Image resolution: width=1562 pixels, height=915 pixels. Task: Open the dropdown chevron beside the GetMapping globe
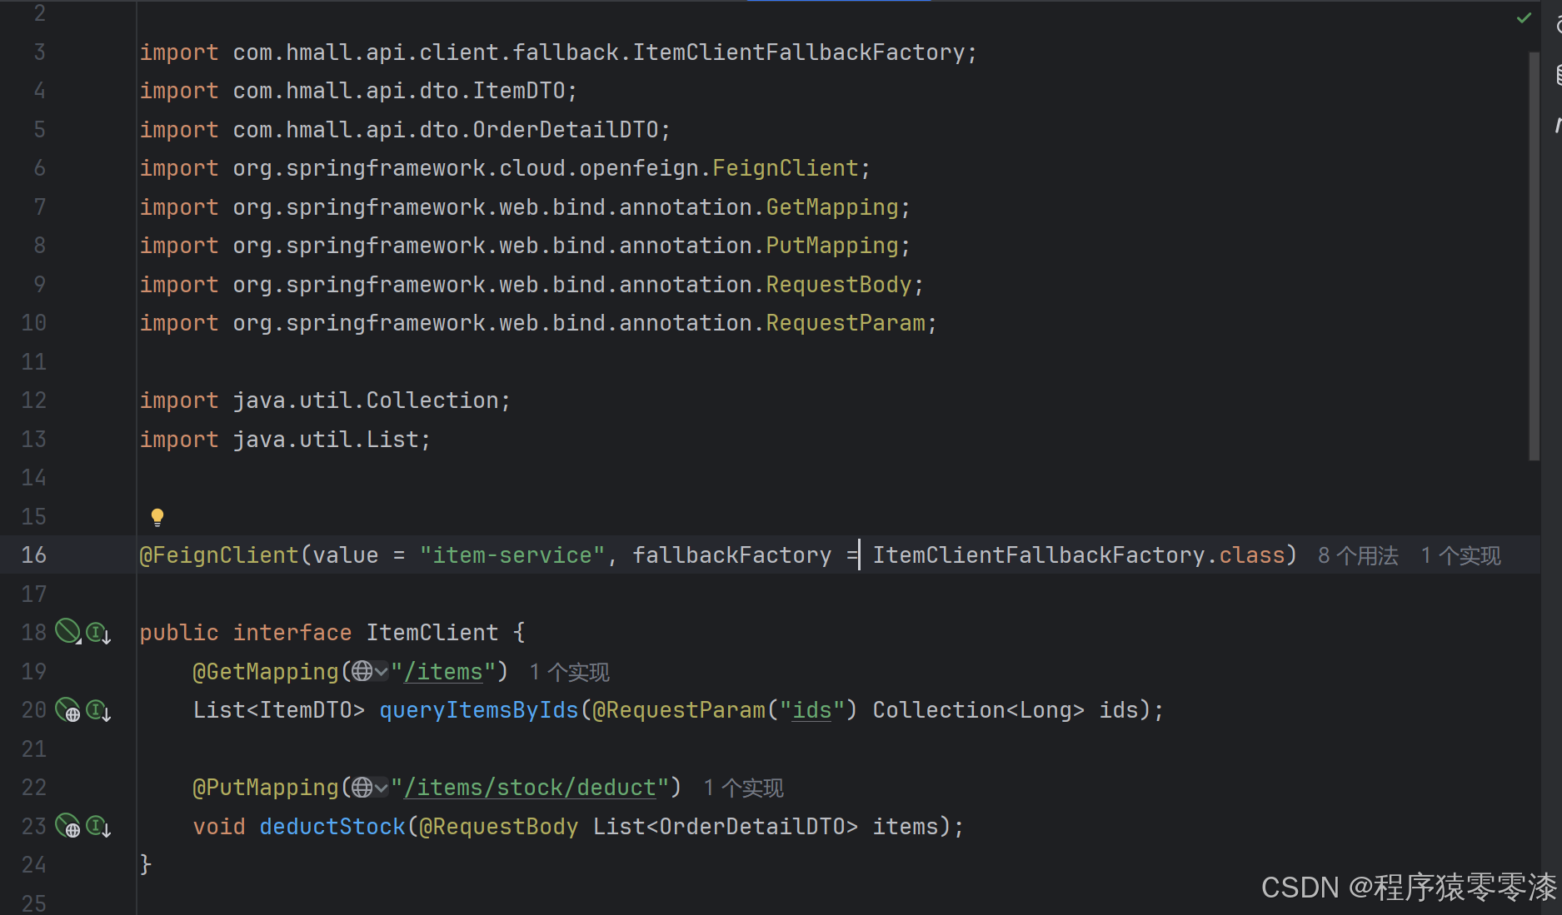pyautogui.click(x=381, y=671)
